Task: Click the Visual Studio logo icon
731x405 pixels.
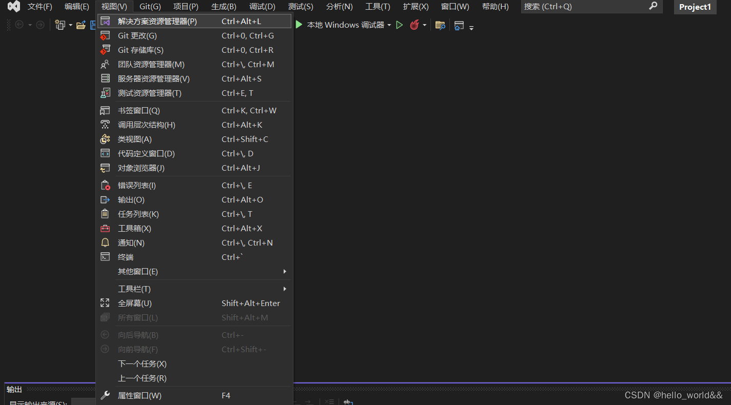Action: (x=14, y=7)
